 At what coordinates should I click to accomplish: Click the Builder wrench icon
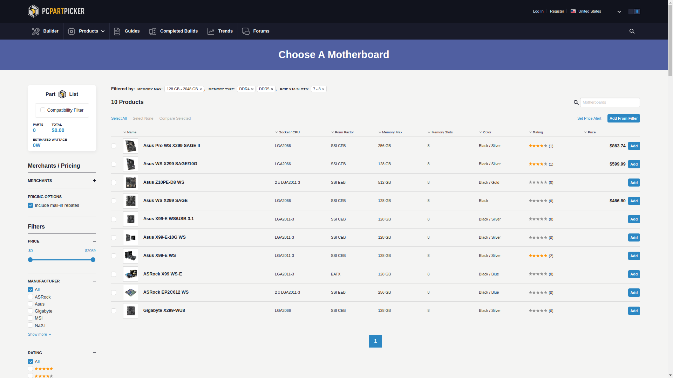coord(36,31)
